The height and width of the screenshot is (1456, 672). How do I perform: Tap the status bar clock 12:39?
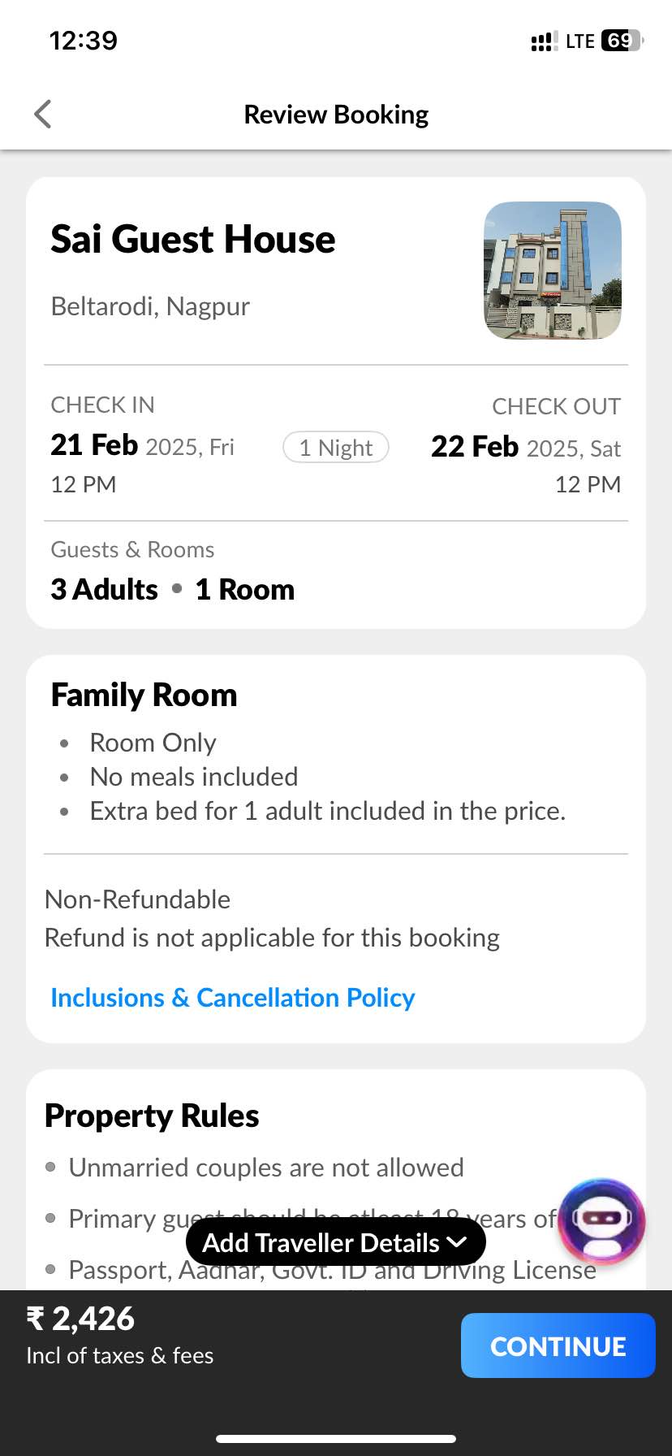pos(83,41)
